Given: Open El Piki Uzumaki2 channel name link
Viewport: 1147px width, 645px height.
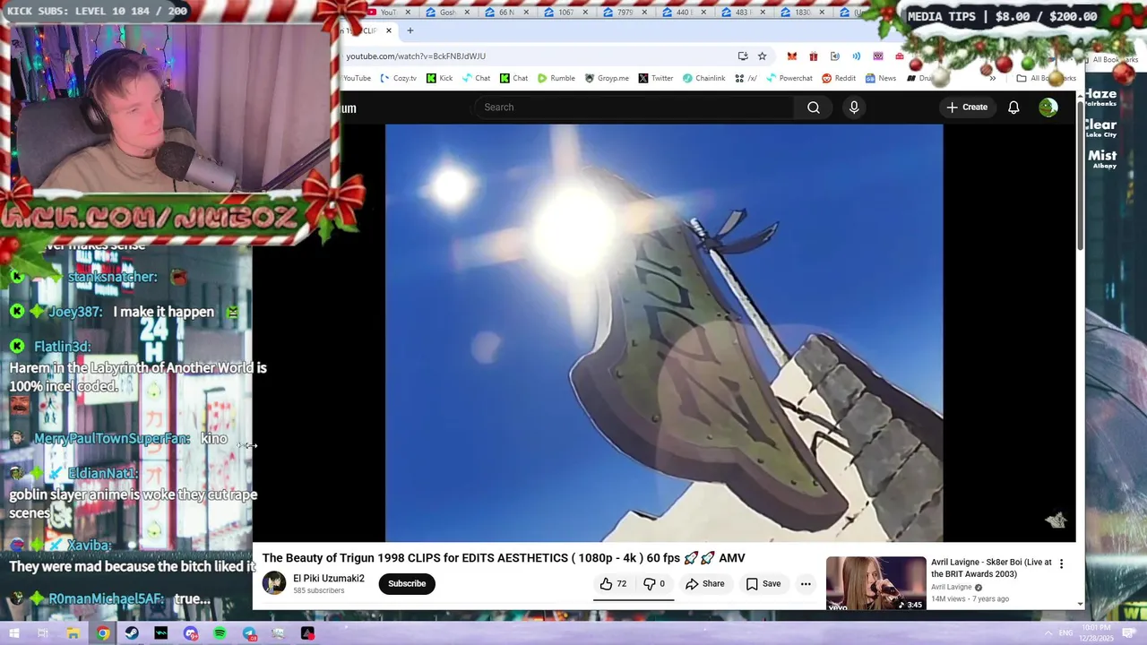Looking at the screenshot, I should pyautogui.click(x=329, y=579).
